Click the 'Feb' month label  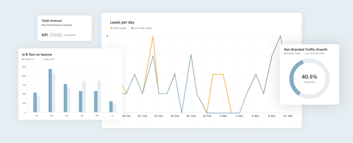pos(51,116)
